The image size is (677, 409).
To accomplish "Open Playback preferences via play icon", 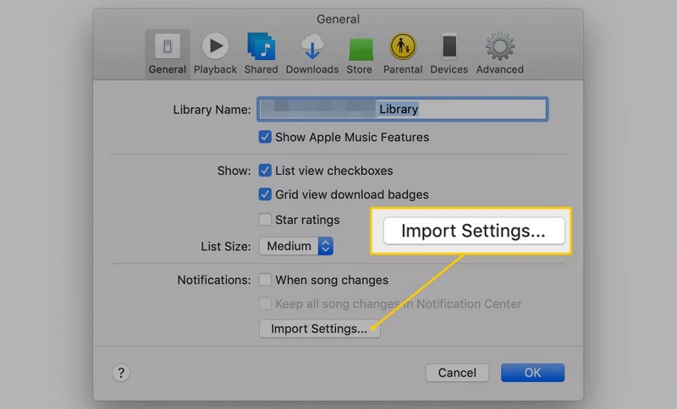I will [x=215, y=46].
